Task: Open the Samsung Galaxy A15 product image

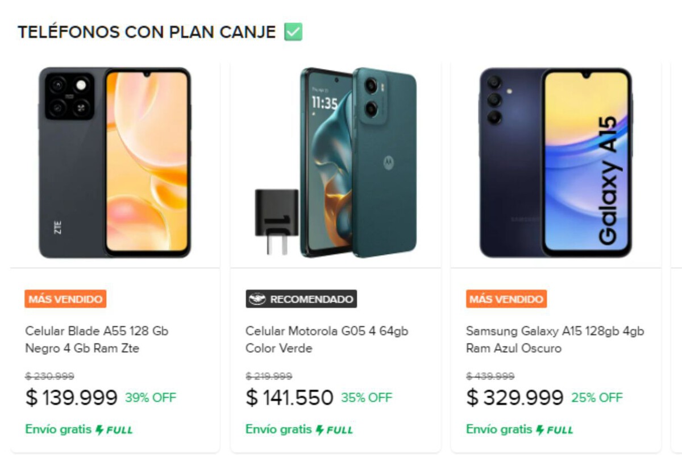Action: [556, 163]
